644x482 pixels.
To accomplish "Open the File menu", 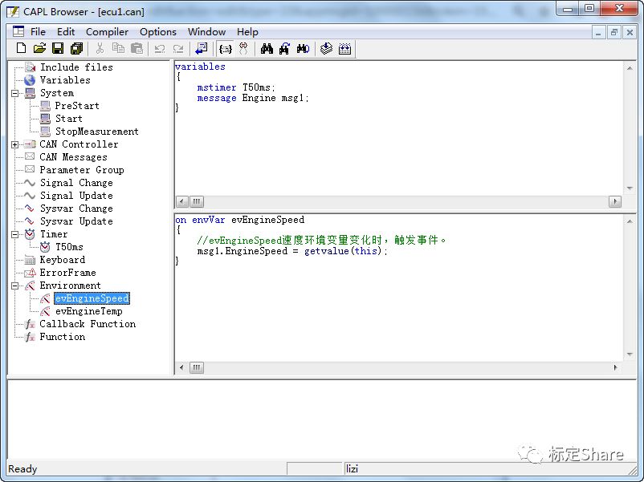I will tap(38, 31).
